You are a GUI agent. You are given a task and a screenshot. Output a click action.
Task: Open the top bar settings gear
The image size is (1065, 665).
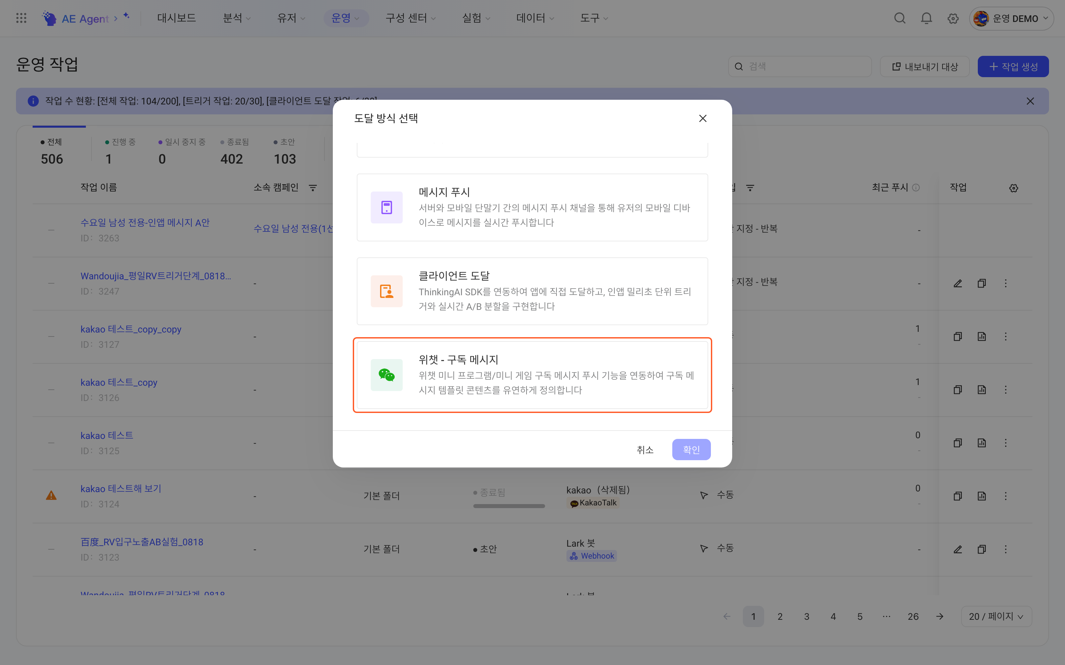click(953, 19)
